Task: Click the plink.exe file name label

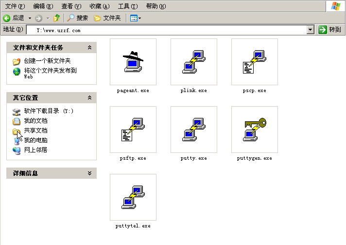Action: (194, 91)
